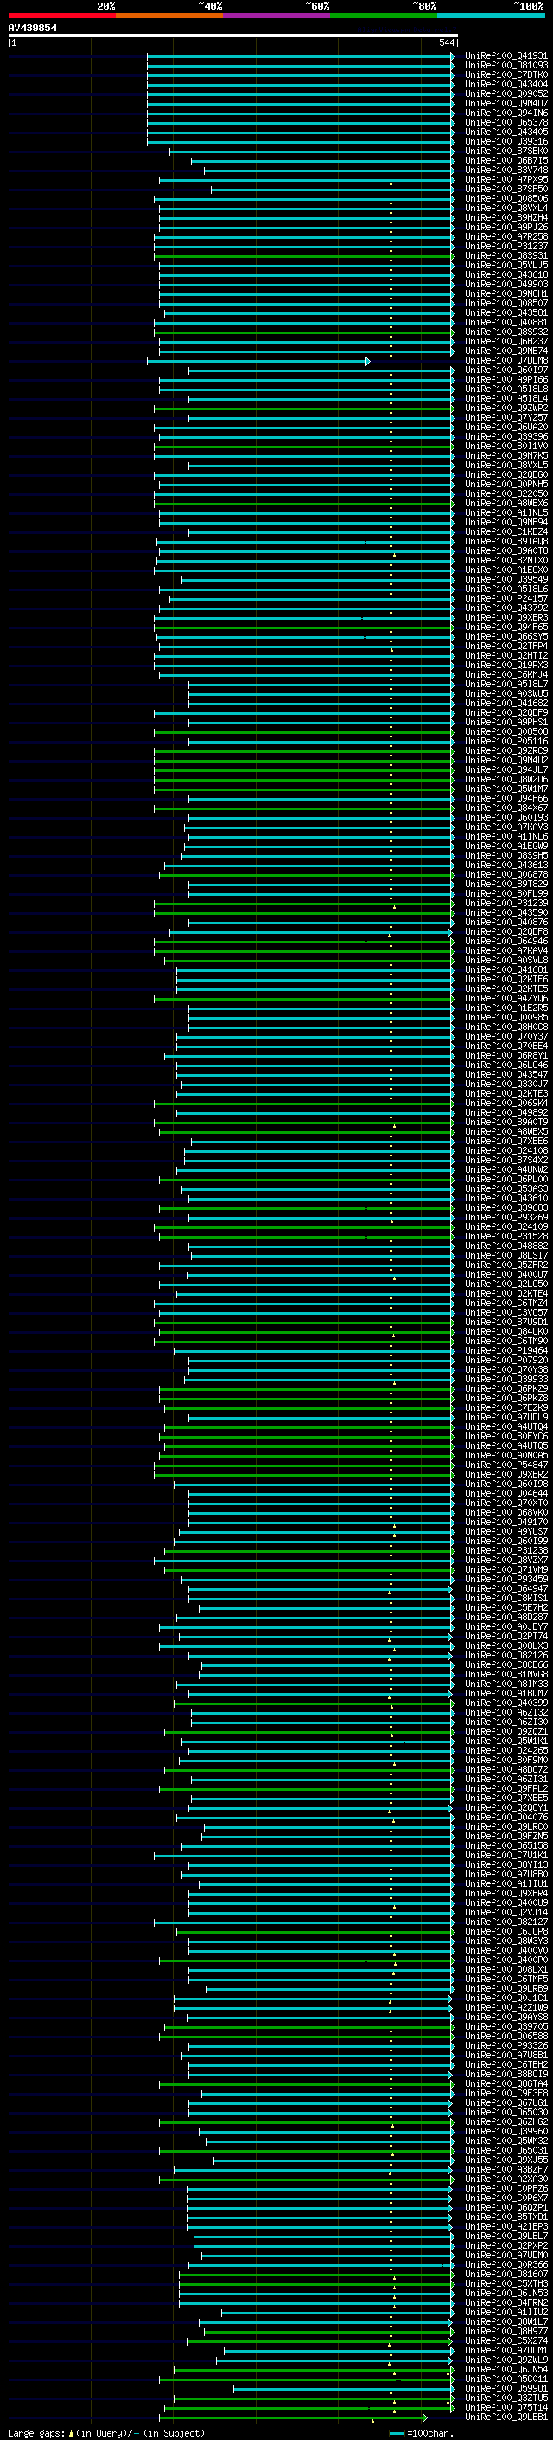
Task: Select the query name AV439854
Action: click(32, 29)
